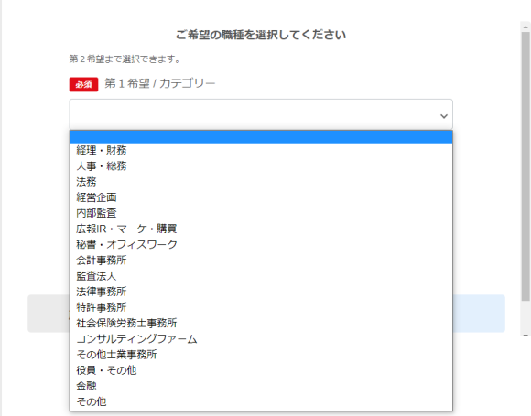Screen dimensions: 531x416
Task: Click the page's vertical scrollbar thumb
Action: pos(526,166)
